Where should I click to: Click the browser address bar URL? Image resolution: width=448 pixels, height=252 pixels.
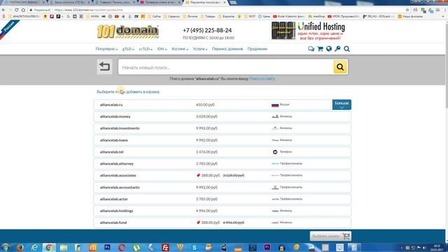[x=89, y=10]
